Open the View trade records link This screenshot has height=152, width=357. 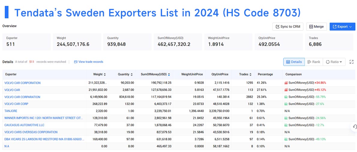[88, 62]
